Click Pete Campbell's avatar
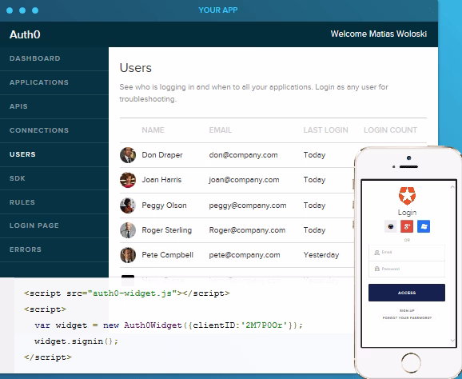 pos(128,255)
